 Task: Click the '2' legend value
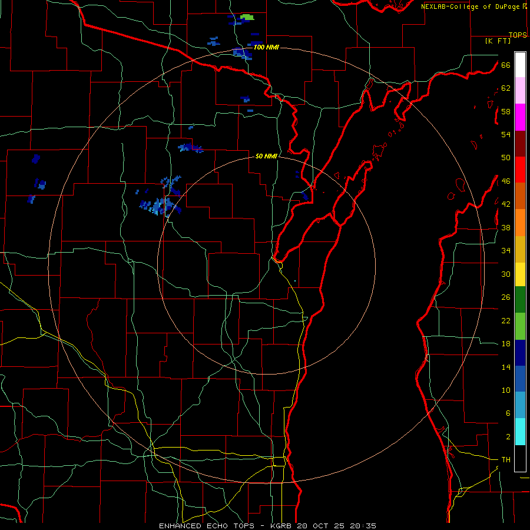tap(508, 437)
